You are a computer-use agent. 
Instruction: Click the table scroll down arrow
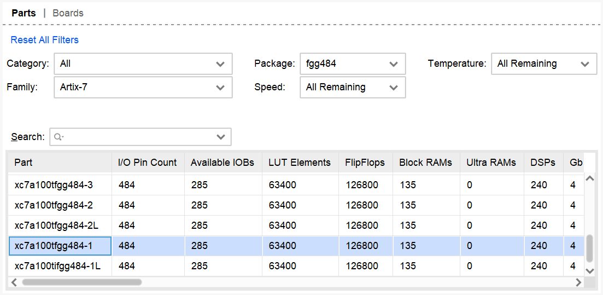point(589,271)
